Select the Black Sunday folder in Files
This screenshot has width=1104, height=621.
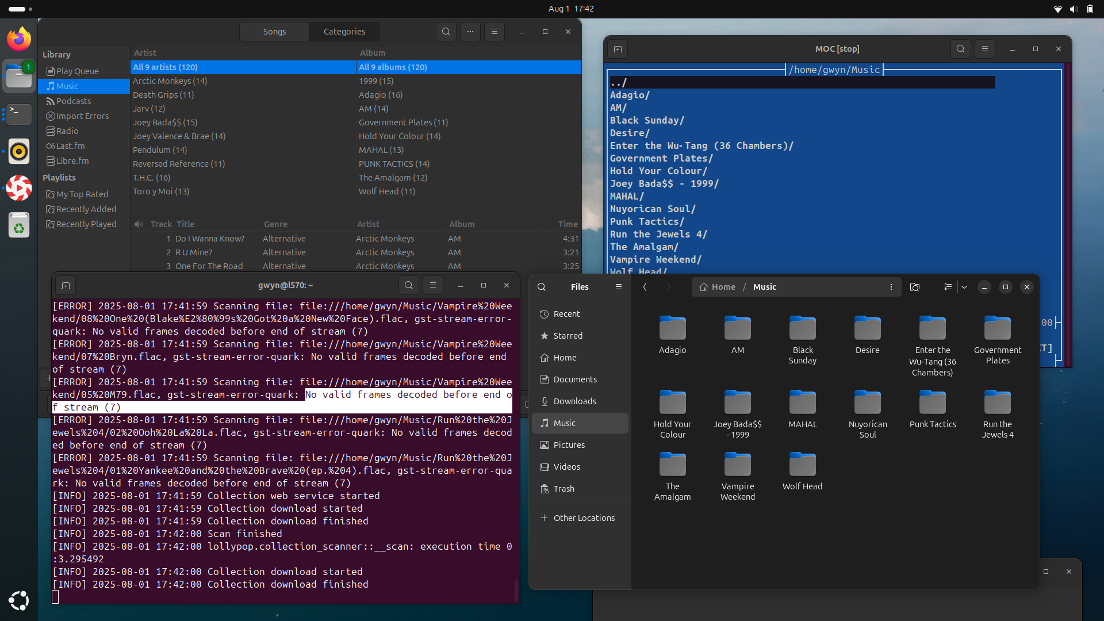click(802, 340)
